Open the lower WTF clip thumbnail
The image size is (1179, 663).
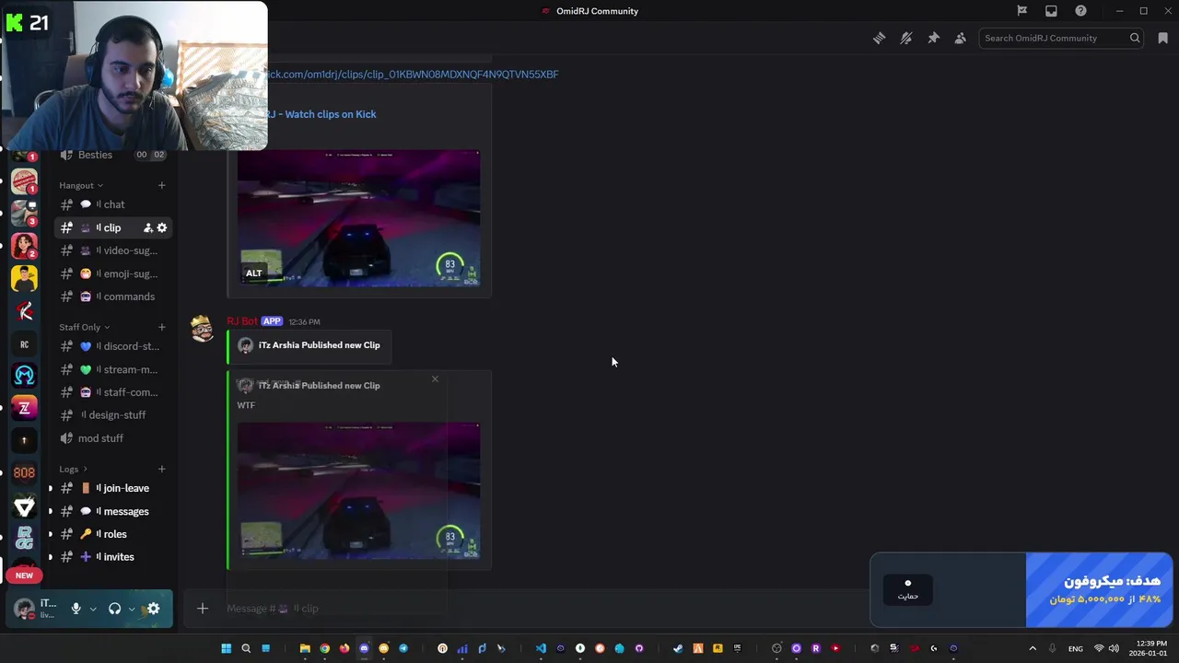(x=358, y=491)
